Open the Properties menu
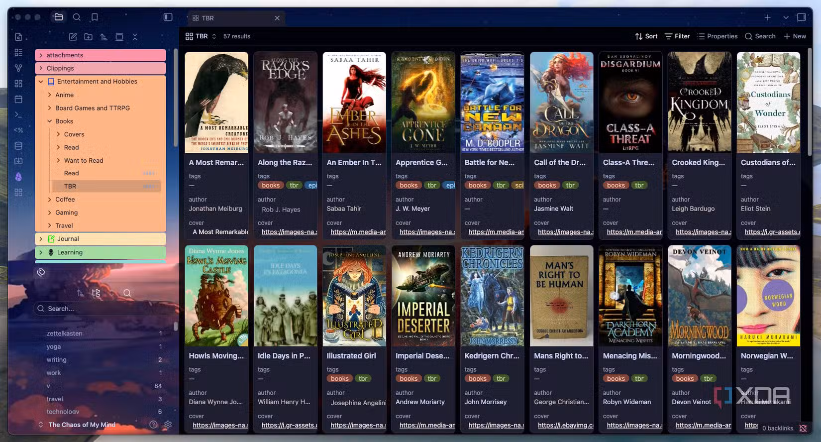The image size is (821, 442). (x=718, y=36)
